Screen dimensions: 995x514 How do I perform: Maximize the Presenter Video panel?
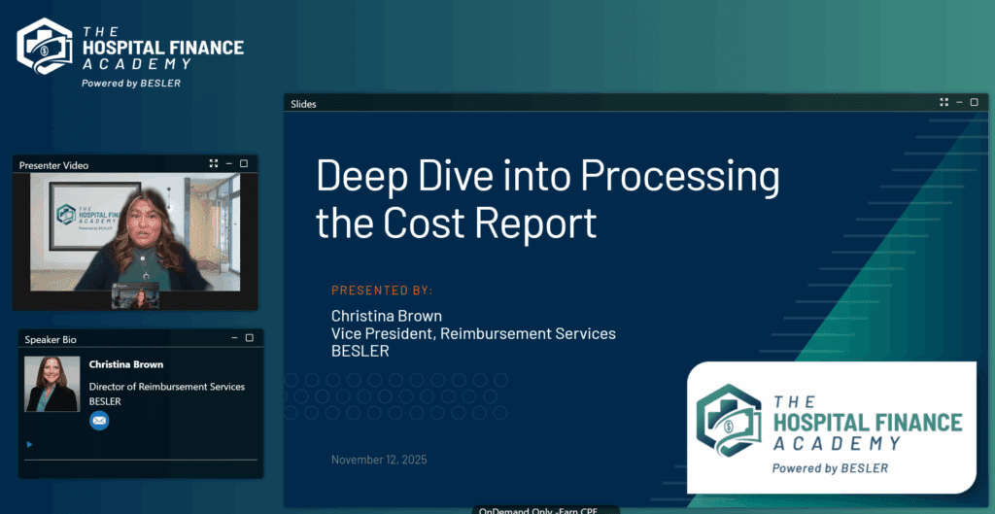(244, 164)
